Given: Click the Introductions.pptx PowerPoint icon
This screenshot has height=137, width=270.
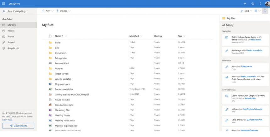Looking at the screenshot, I should tap(50, 105).
